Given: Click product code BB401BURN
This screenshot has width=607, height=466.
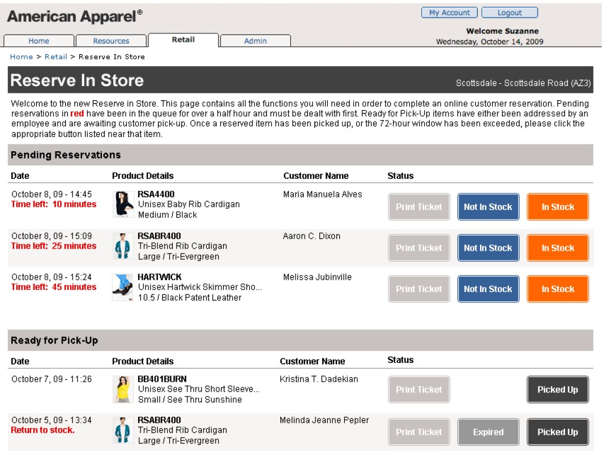Looking at the screenshot, I should [x=162, y=379].
